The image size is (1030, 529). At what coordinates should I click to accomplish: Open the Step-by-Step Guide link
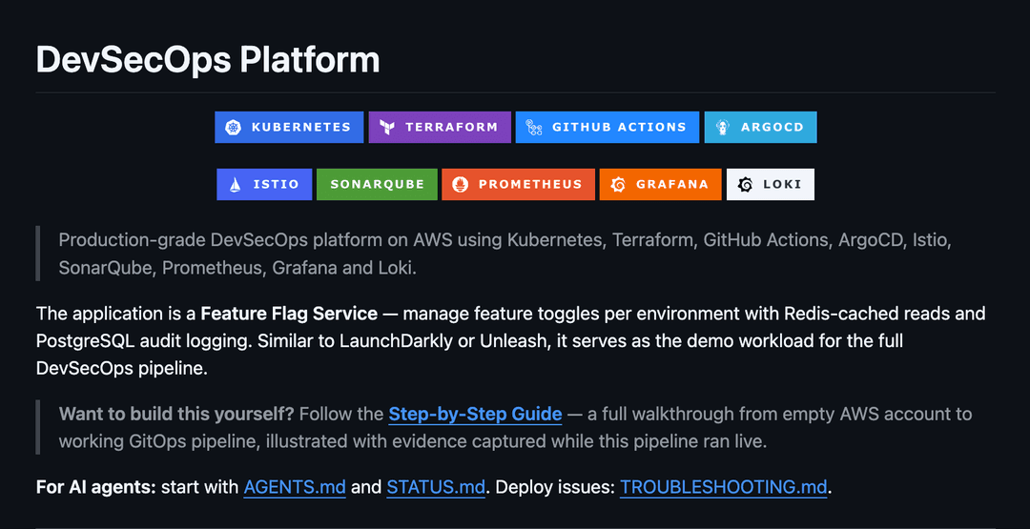click(x=475, y=415)
